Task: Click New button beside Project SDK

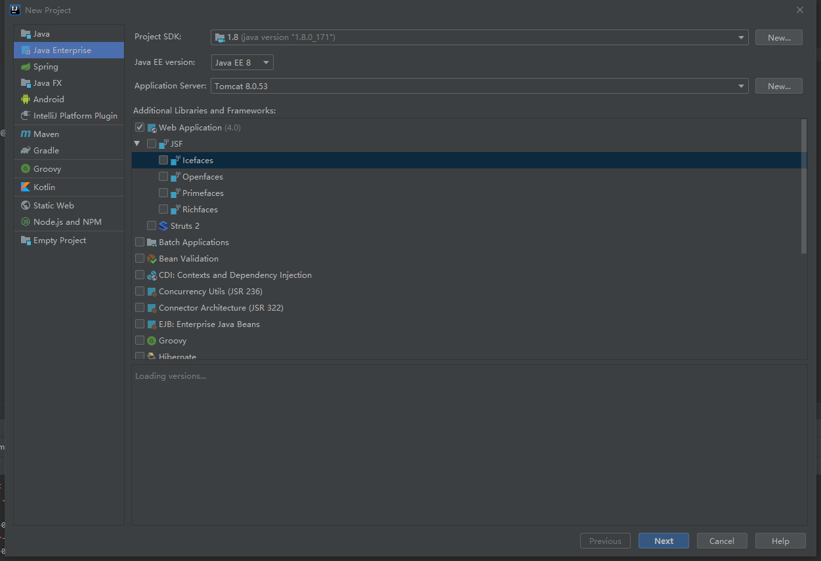Action: pyautogui.click(x=779, y=37)
